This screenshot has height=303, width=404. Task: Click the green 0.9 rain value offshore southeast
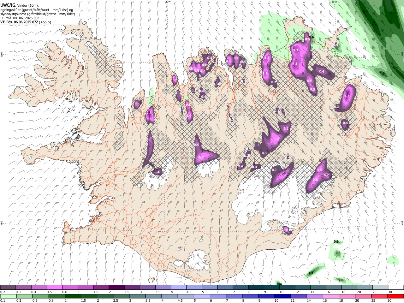[x=336, y=242]
